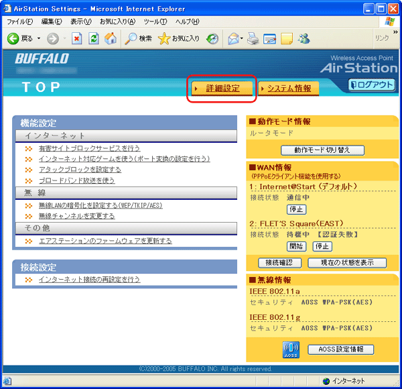Click the IE title bar page icon
This screenshot has height=389, width=402.
pos(7,9)
